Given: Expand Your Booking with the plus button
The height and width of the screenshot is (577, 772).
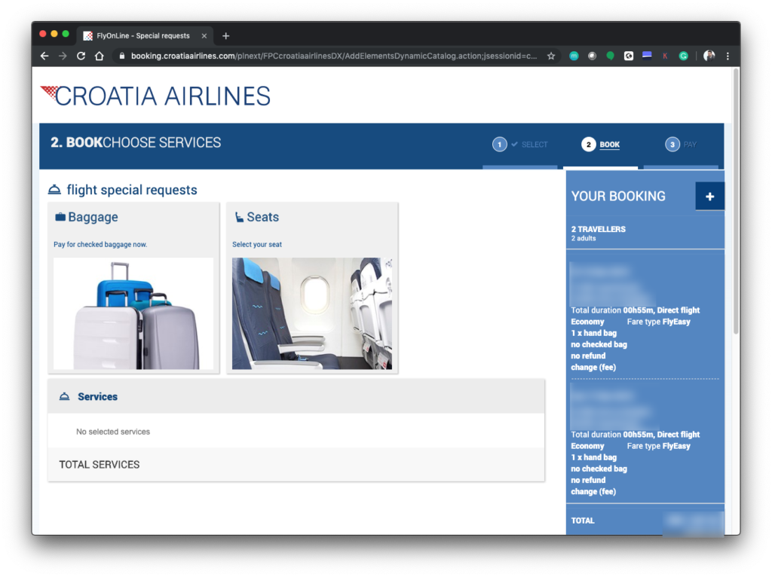Looking at the screenshot, I should pos(709,196).
